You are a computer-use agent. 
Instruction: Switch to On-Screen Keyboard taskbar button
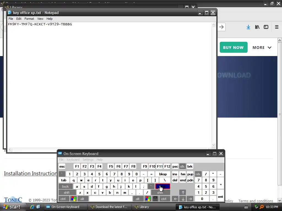coord(65,207)
